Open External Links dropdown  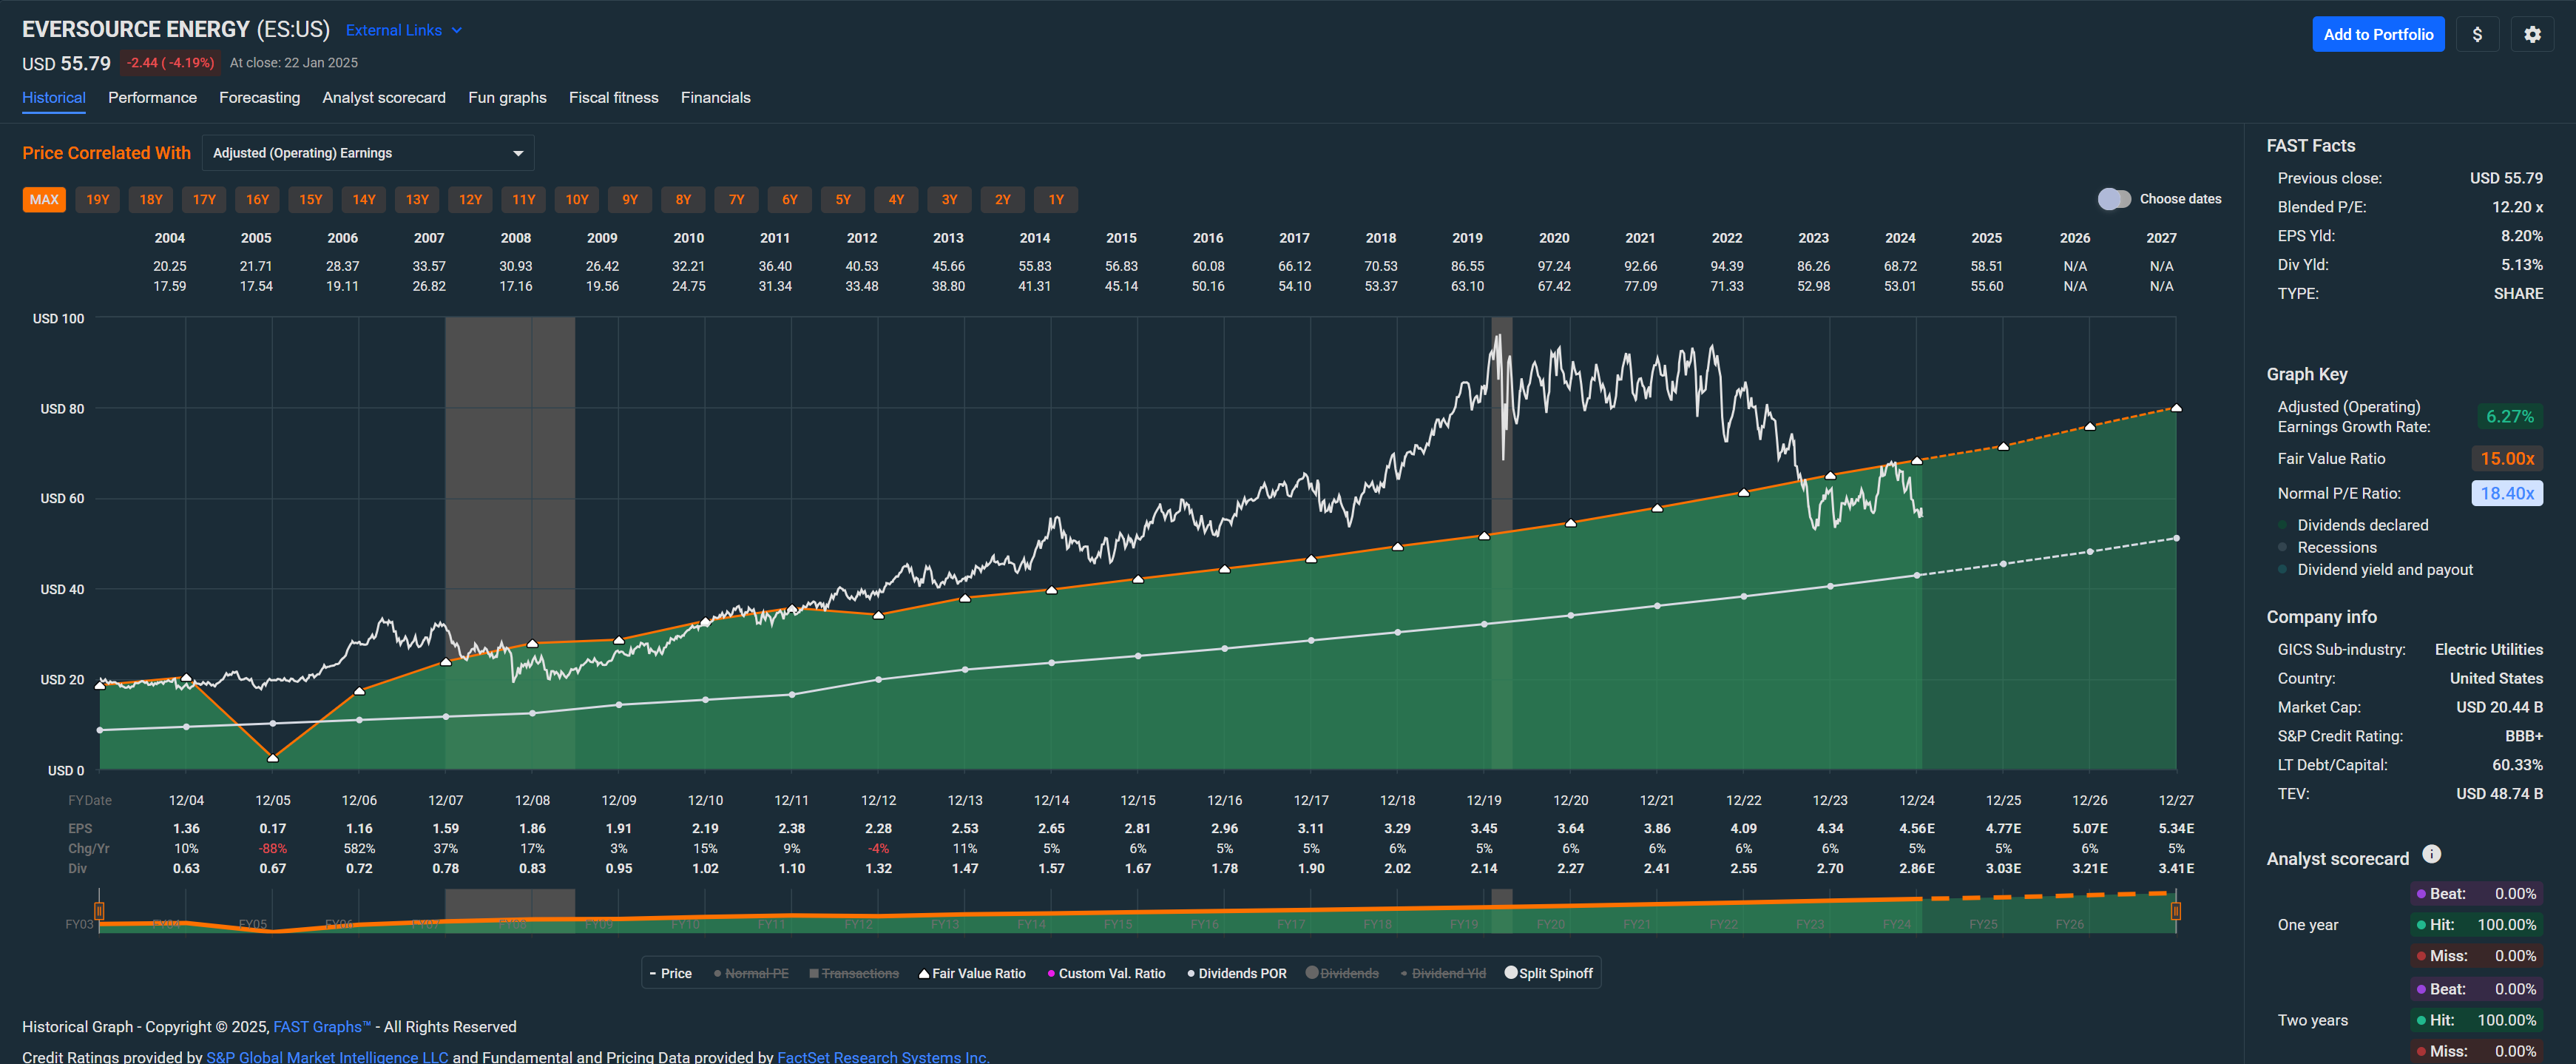404,30
